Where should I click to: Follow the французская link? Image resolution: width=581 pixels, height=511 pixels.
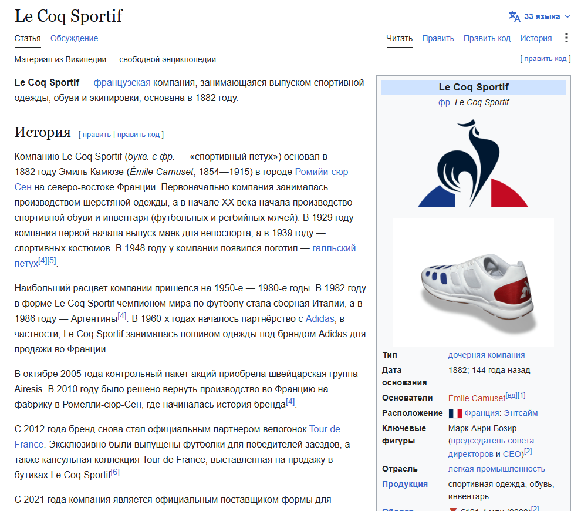pos(122,83)
